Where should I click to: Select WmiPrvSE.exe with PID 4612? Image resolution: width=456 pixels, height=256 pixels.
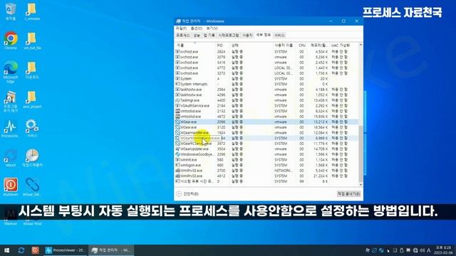tap(266, 176)
